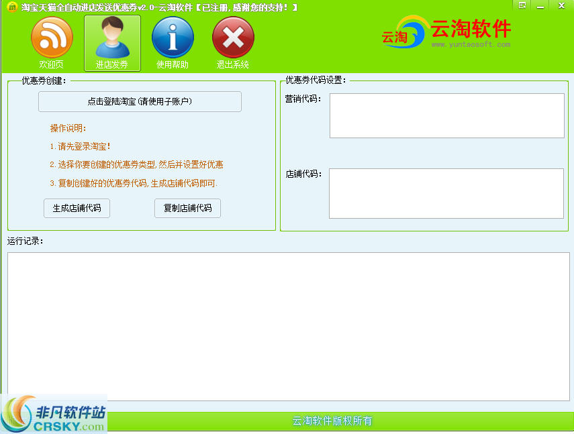This screenshot has width=574, height=434.
Task: Click 复制店铺代码 to copy shop code
Action: 187,209
